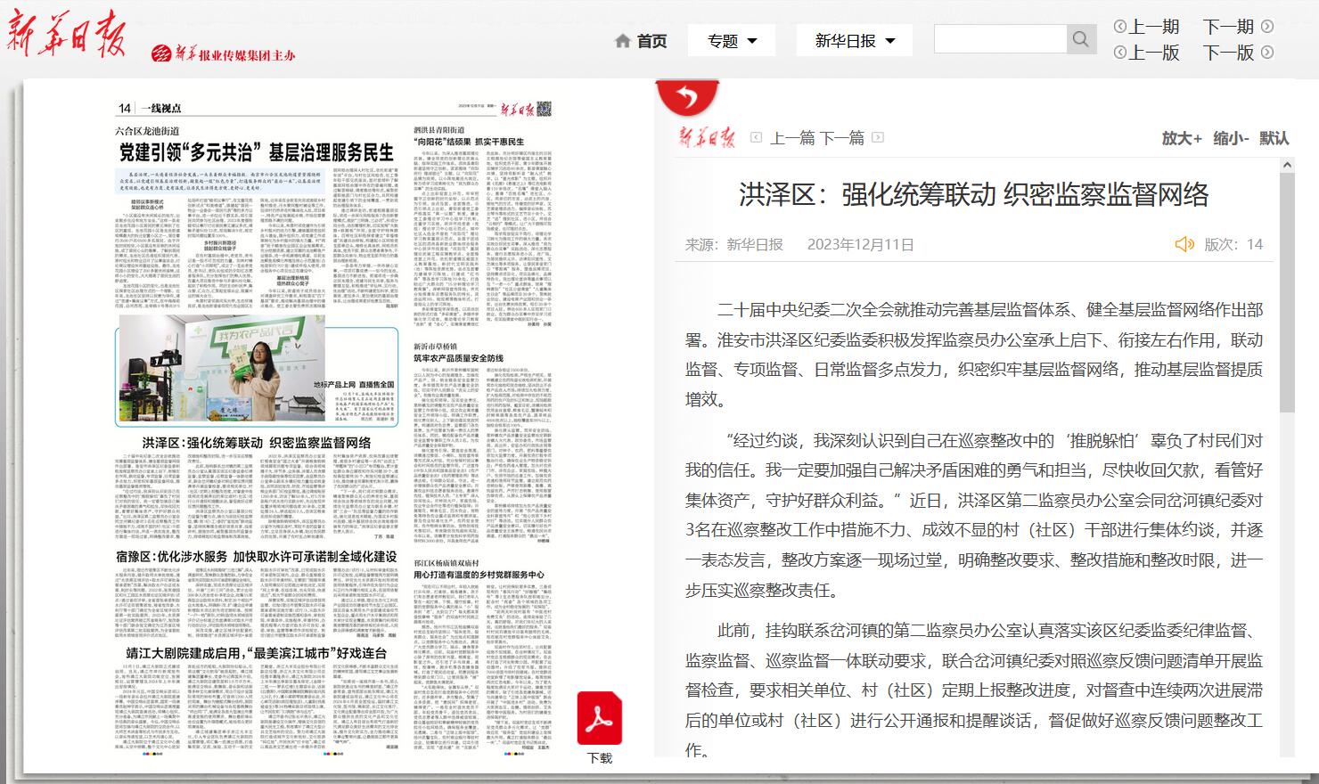Open the 首页 home link
Viewport: 1319px width, 784px height.
coord(651,41)
